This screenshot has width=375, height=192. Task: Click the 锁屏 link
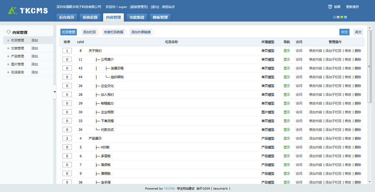tap(337, 7)
